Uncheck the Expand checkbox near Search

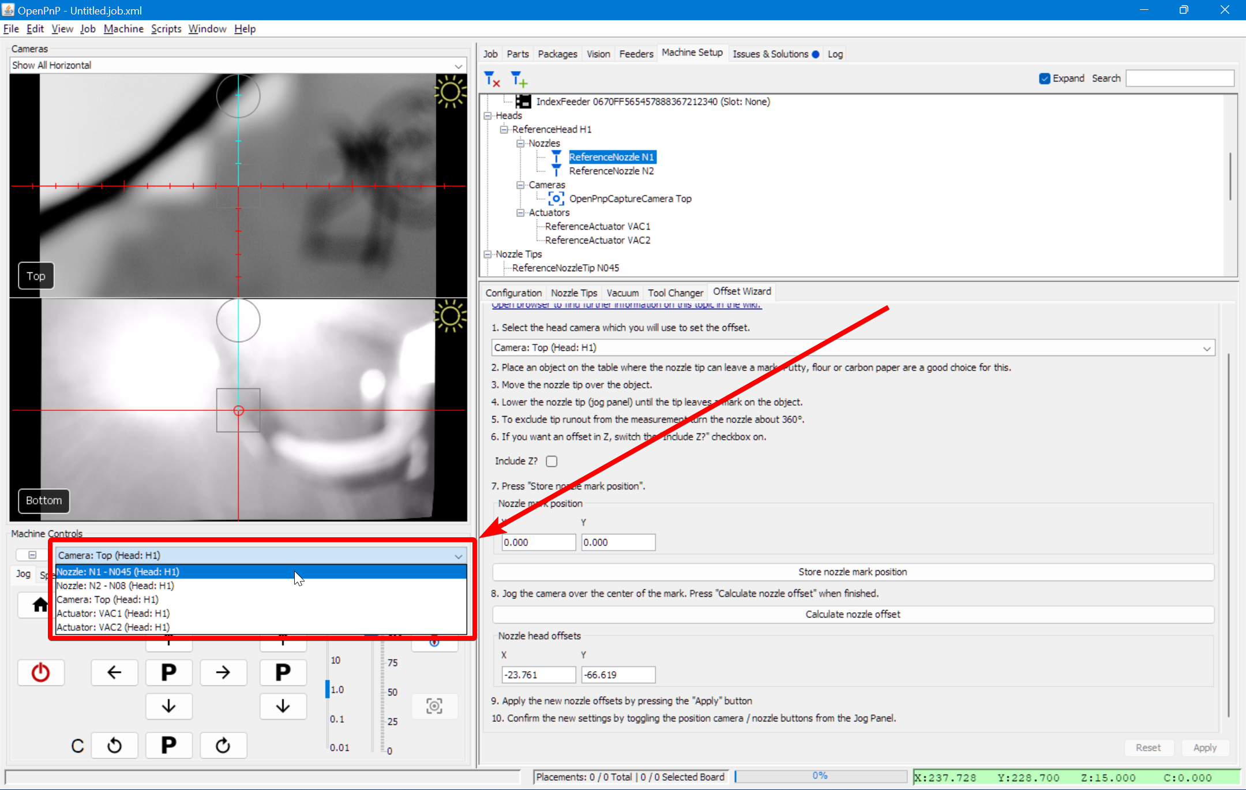pos(1044,78)
